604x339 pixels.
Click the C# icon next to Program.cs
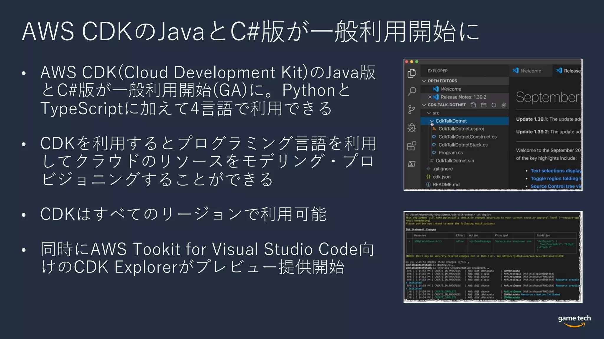434,152
